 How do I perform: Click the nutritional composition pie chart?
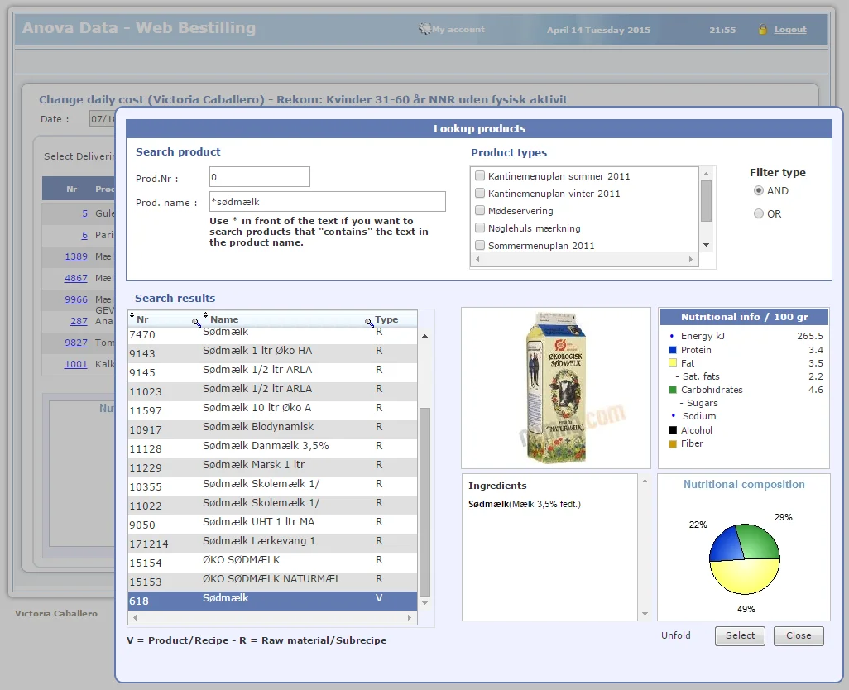click(744, 558)
